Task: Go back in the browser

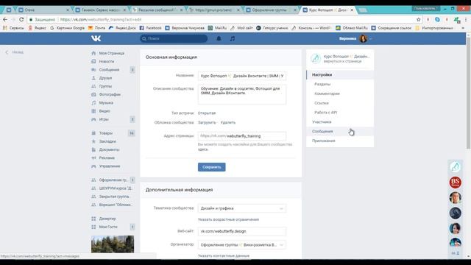Action: [x=5, y=20]
